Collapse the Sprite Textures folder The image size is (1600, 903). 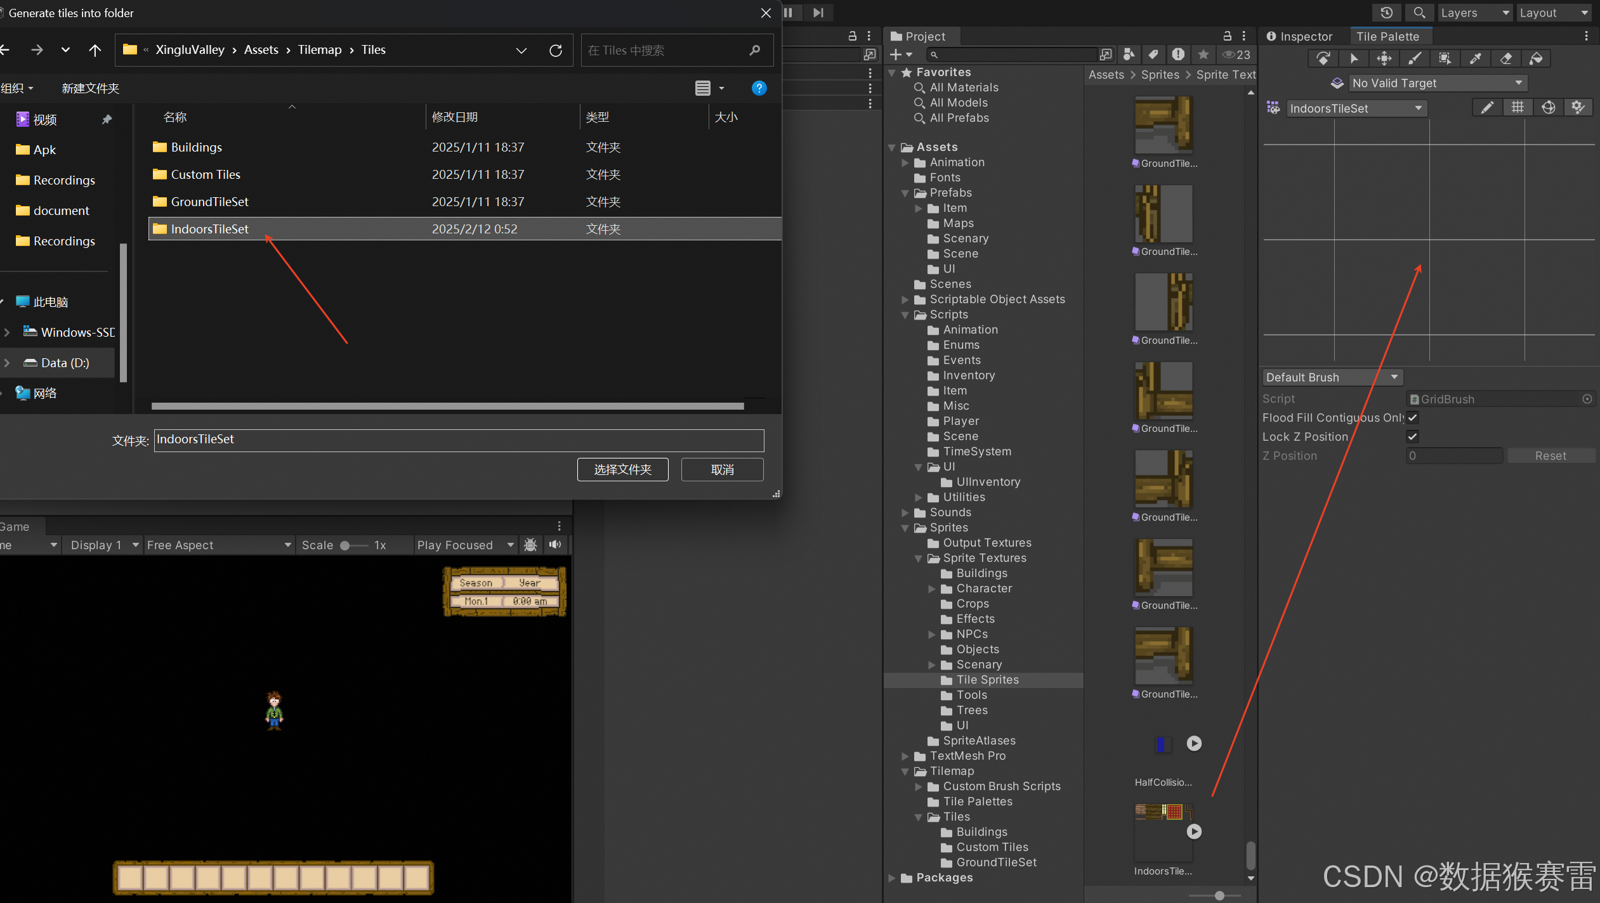[x=918, y=558]
